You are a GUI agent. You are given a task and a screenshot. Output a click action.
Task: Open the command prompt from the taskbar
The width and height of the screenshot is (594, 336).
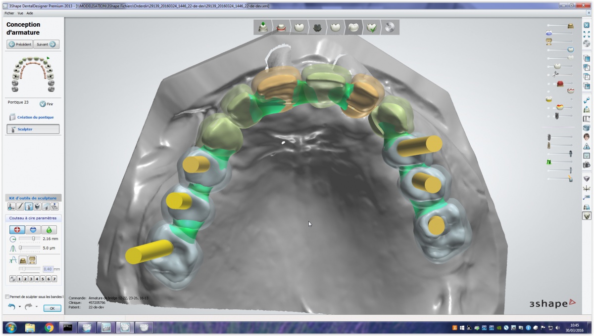coord(68,327)
